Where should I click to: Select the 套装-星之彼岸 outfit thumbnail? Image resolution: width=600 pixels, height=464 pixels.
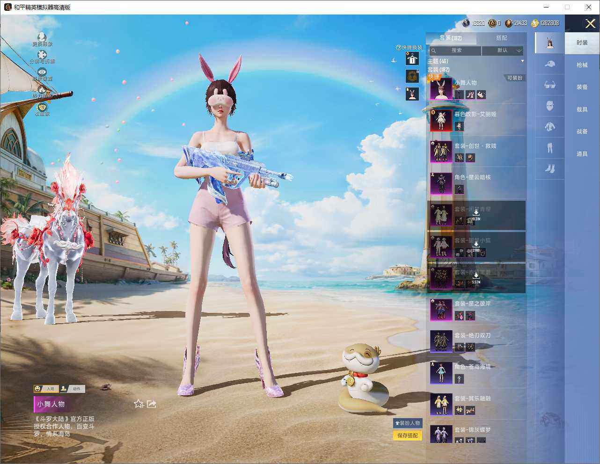point(441,310)
